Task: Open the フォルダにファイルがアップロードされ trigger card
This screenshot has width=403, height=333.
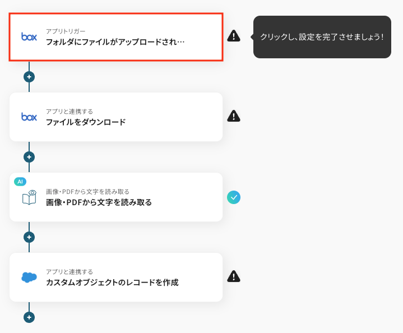Action: 116,37
